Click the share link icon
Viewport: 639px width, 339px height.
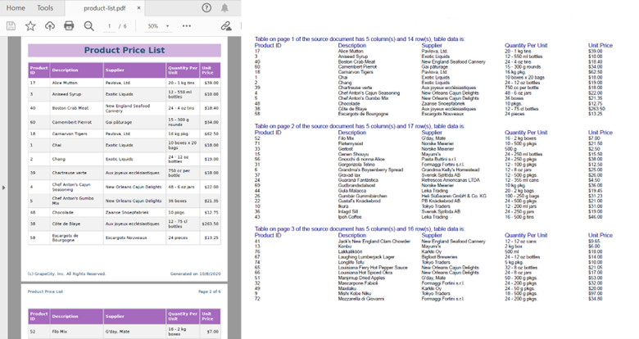point(226,26)
